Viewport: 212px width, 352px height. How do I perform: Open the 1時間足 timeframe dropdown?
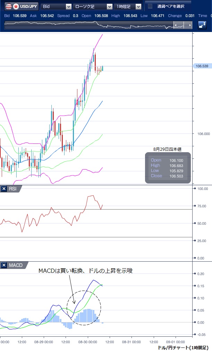coord(129,6)
